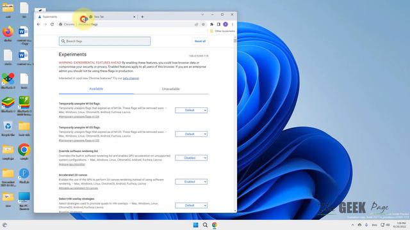Open the Windows Start button
Image resolution: width=410 pixels, height=230 pixels.
click(x=195, y=225)
